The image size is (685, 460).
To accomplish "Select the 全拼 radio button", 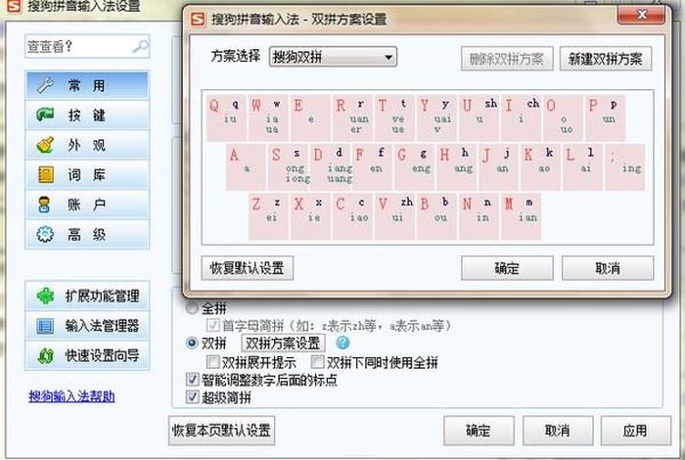I will [192, 308].
